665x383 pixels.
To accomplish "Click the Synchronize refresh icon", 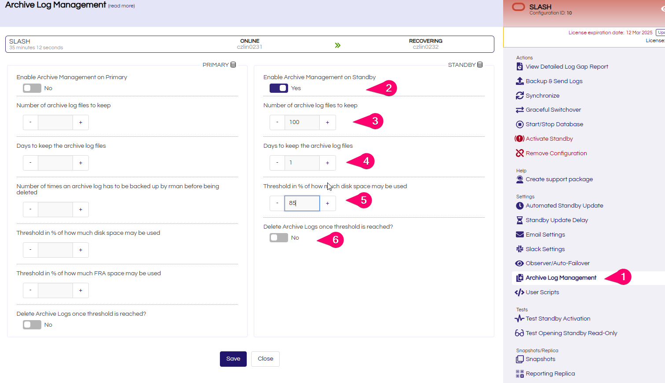I will click(519, 95).
